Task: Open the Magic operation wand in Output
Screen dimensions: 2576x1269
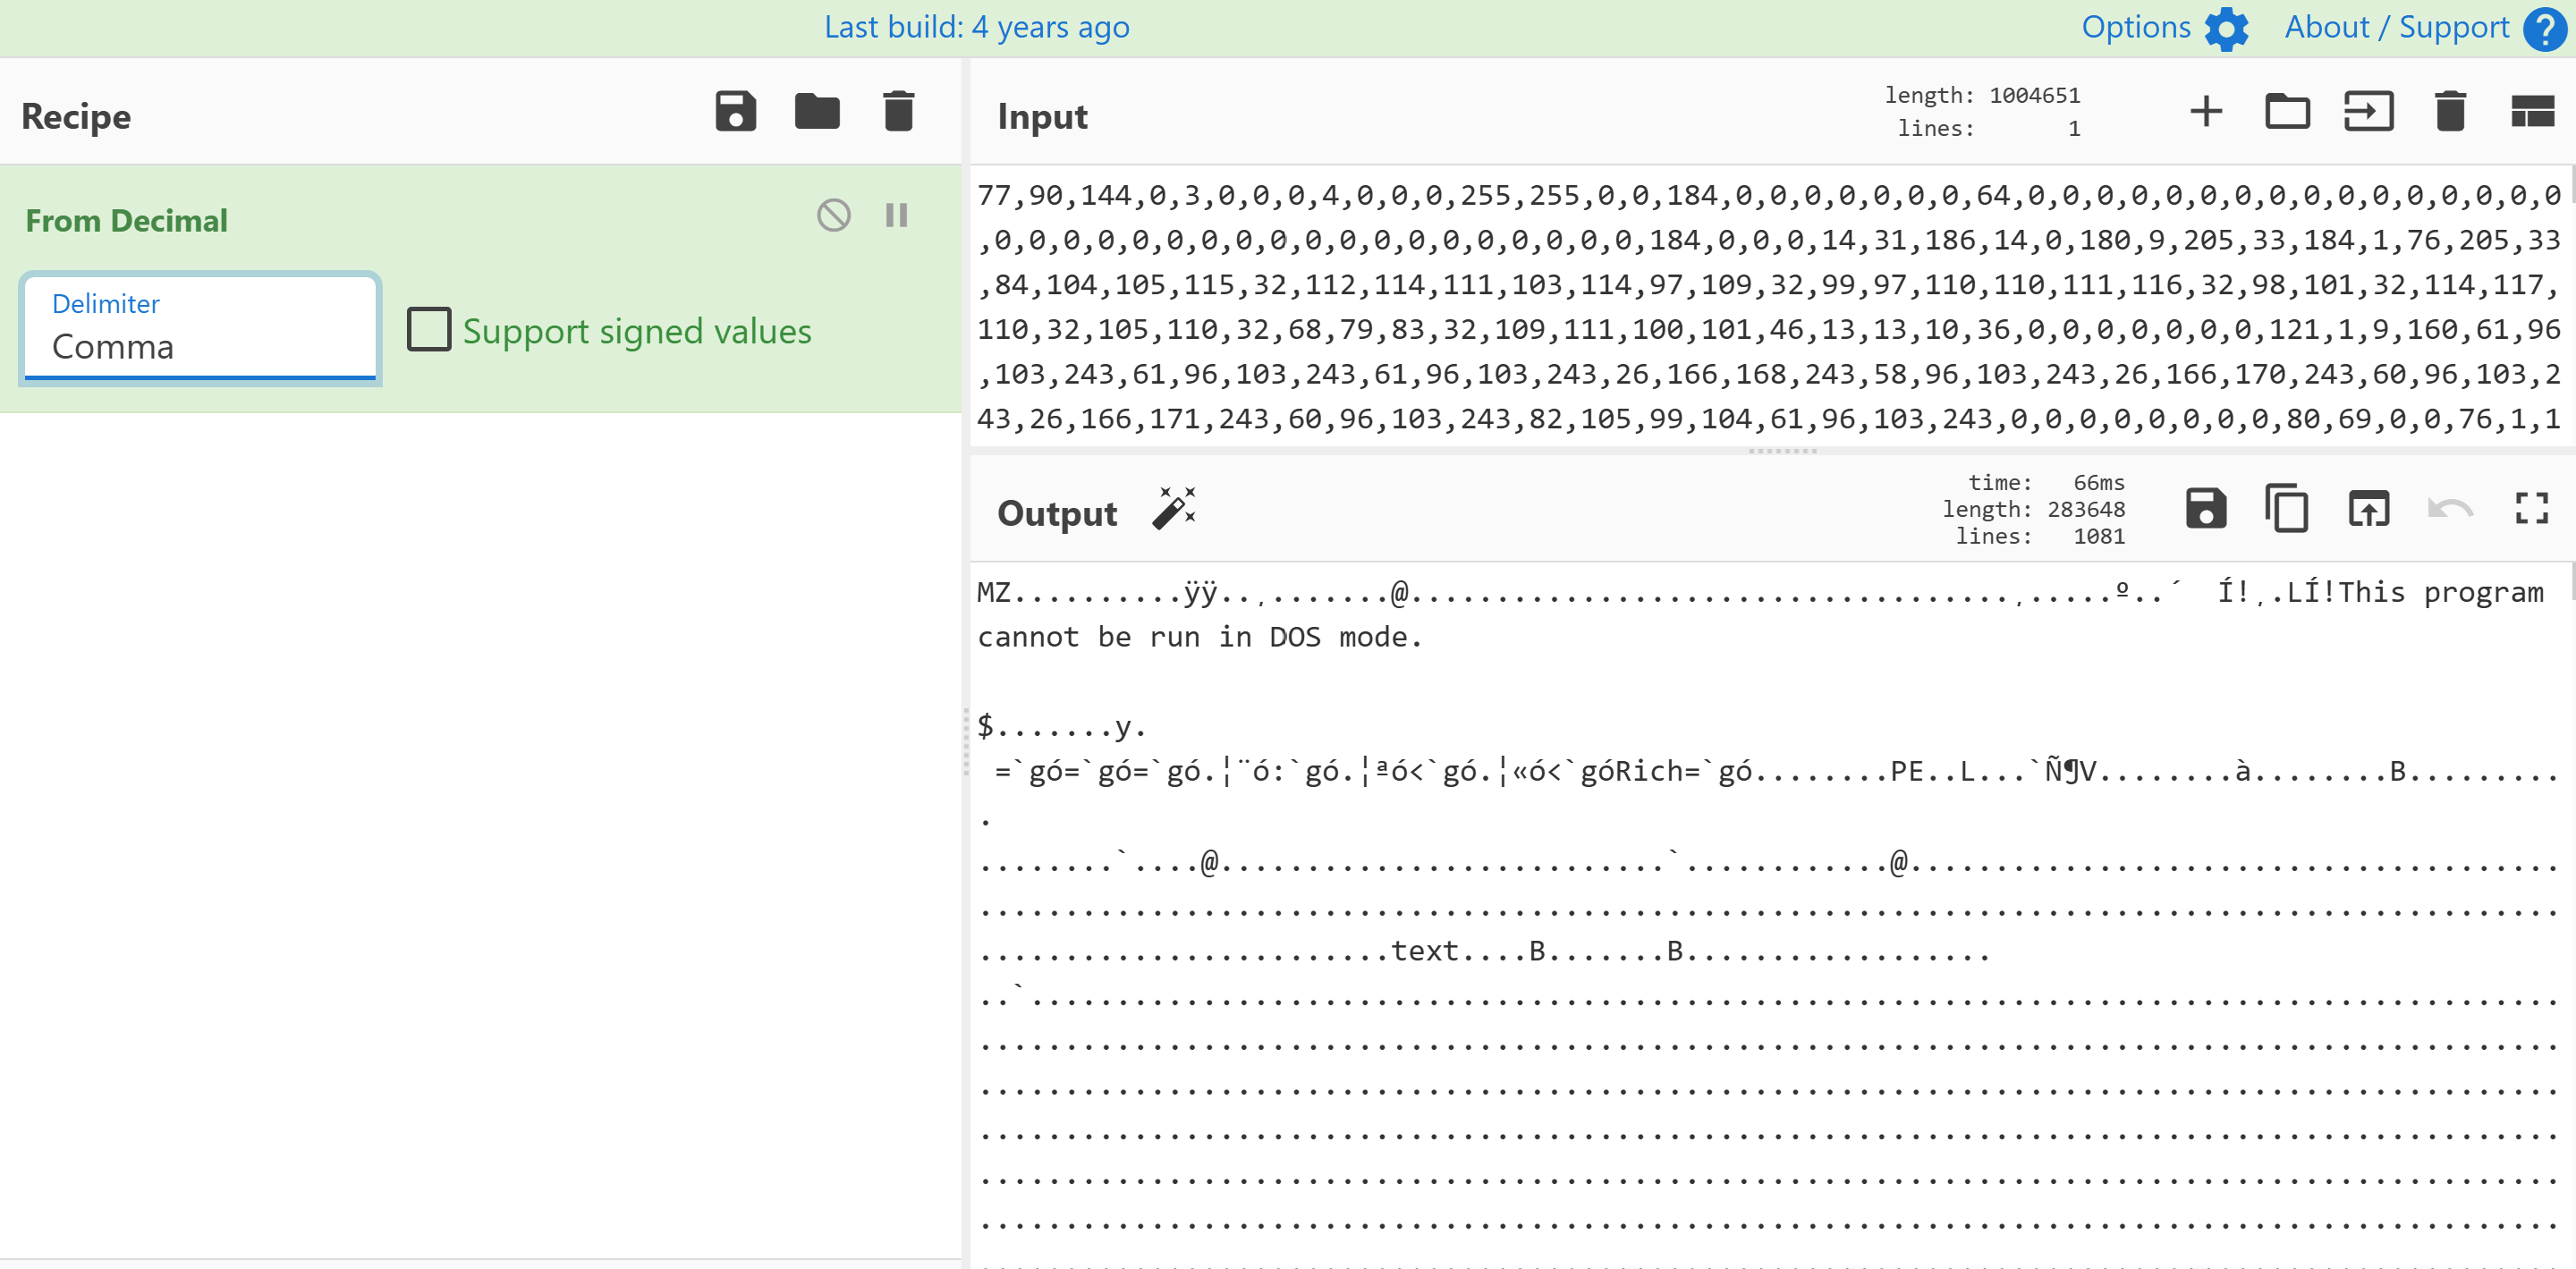Action: [1173, 509]
